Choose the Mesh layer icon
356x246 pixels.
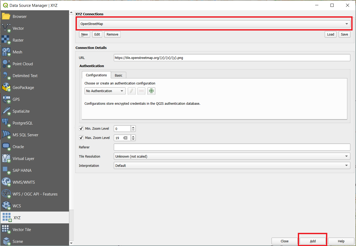tap(6, 52)
